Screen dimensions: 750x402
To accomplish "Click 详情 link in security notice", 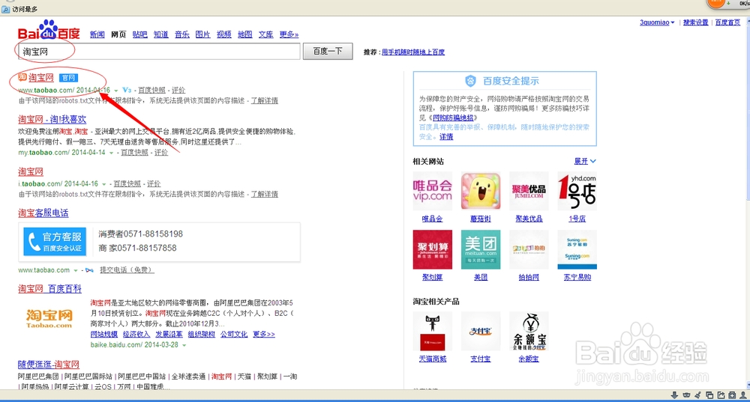I will pos(446,136).
